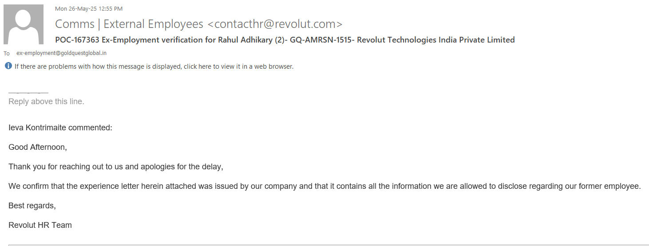Click ticket ID POC-167363 in the subject
The image size is (649, 246).
click(77, 40)
